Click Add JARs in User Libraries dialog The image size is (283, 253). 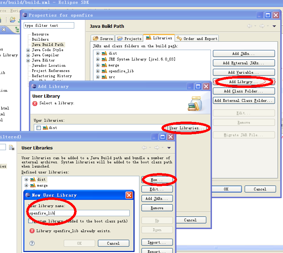[157, 198]
